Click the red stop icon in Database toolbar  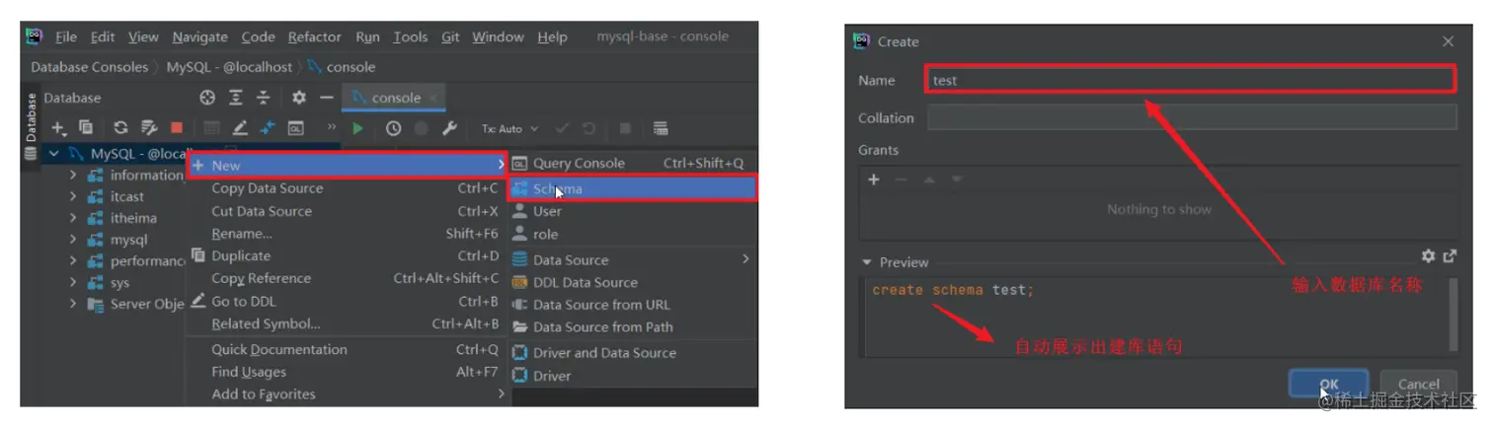pyautogui.click(x=177, y=128)
